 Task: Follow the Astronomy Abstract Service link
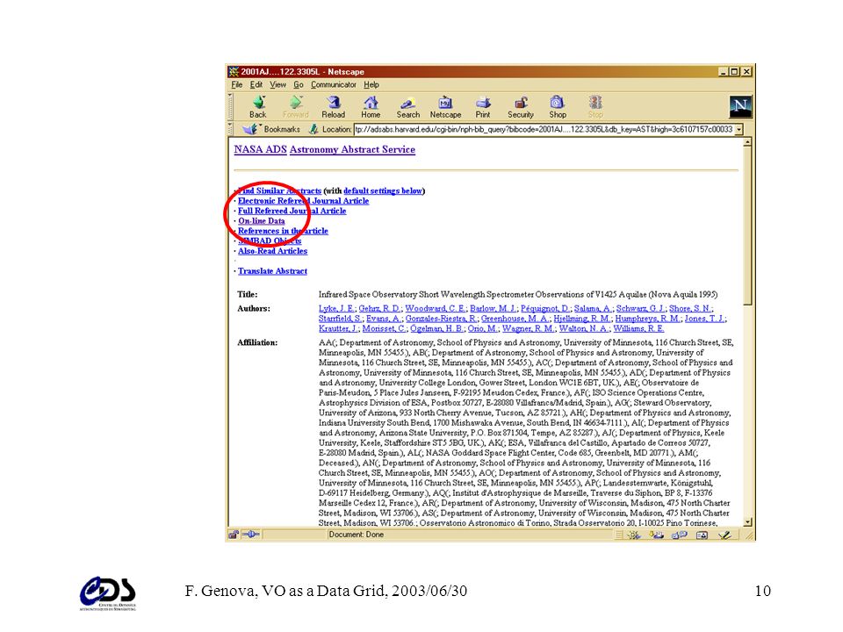(352, 149)
